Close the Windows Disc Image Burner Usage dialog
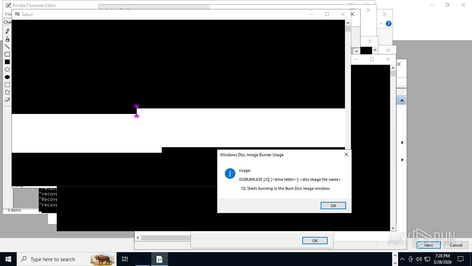This screenshot has width=472, height=266. tap(346, 154)
